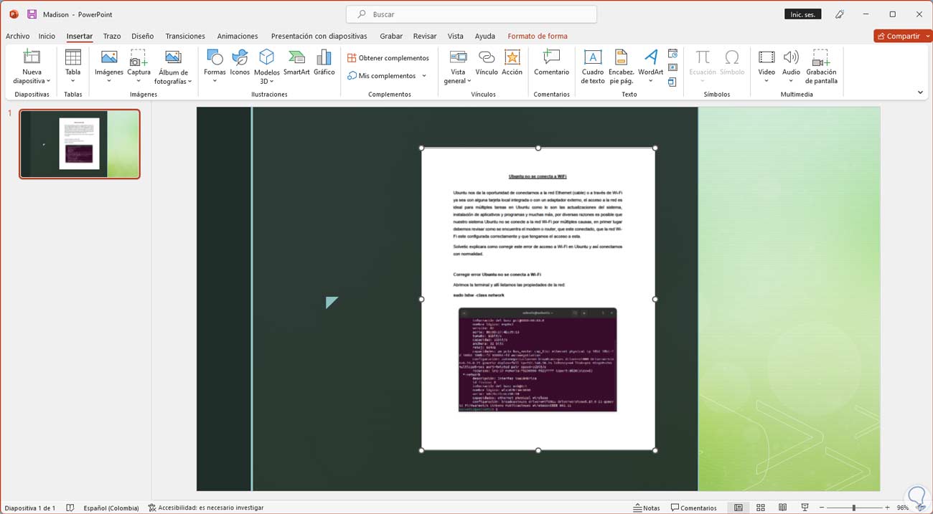Image resolution: width=933 pixels, height=514 pixels.
Task: Switch to the Inicio tab
Action: tap(47, 36)
